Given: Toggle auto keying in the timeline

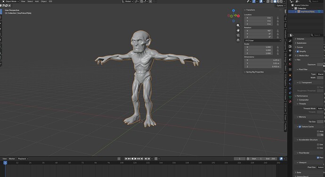Looking at the screenshot, I should click(x=119, y=159).
